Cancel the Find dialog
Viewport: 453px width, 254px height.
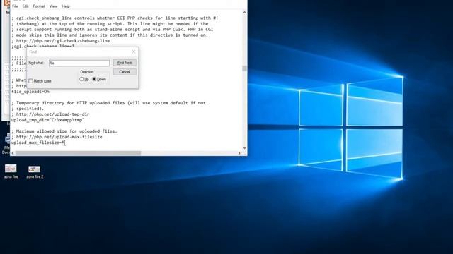click(x=125, y=72)
